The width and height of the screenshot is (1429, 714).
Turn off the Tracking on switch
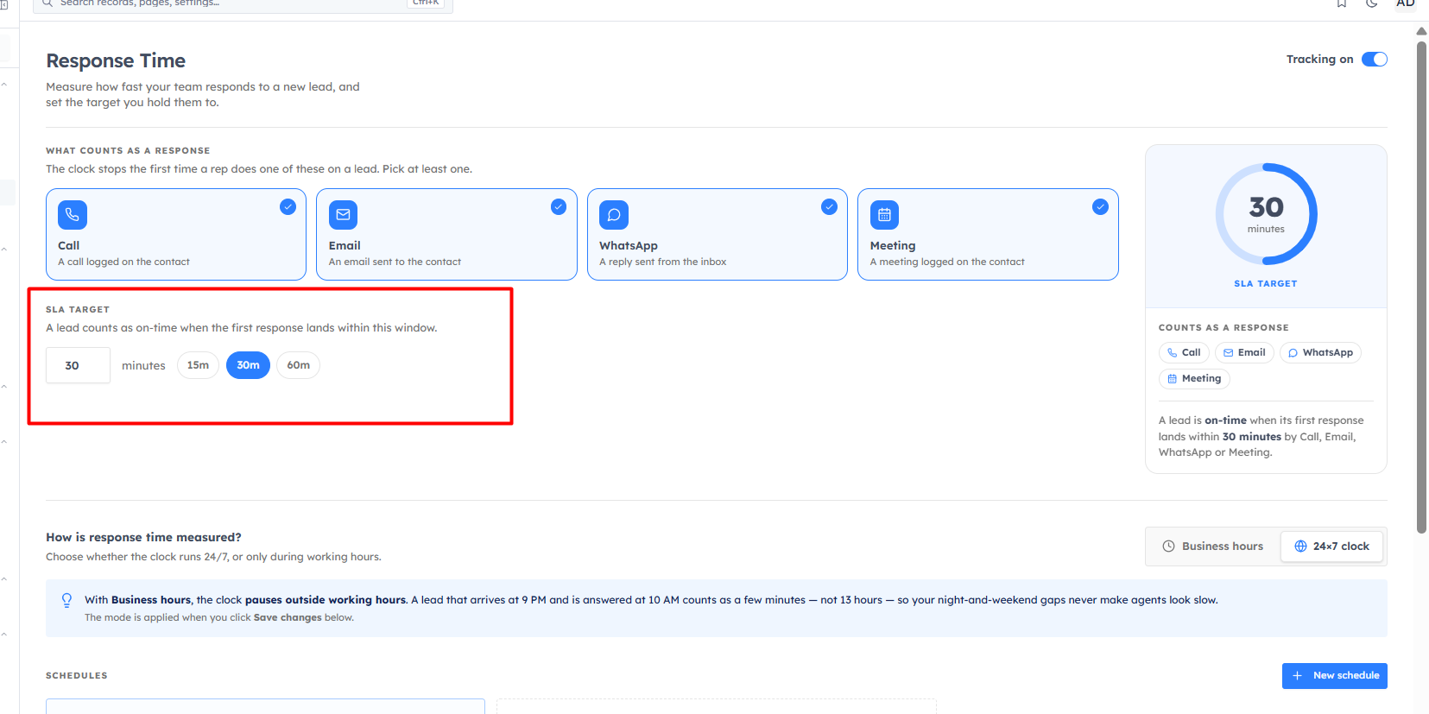[1375, 59]
